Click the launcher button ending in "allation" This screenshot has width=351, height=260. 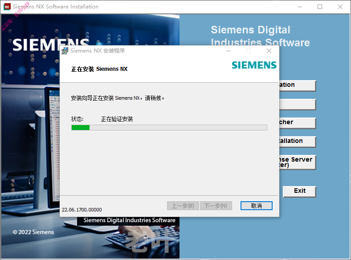tap(298, 142)
